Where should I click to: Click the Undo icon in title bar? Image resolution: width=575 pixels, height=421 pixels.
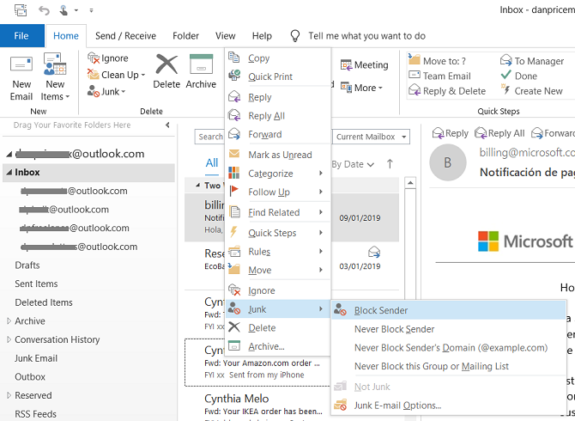44,10
